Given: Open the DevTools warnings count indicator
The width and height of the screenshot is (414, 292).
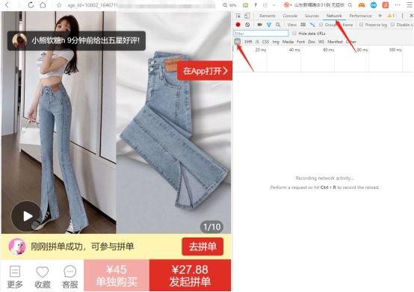Looking at the screenshot, I should 391,16.
